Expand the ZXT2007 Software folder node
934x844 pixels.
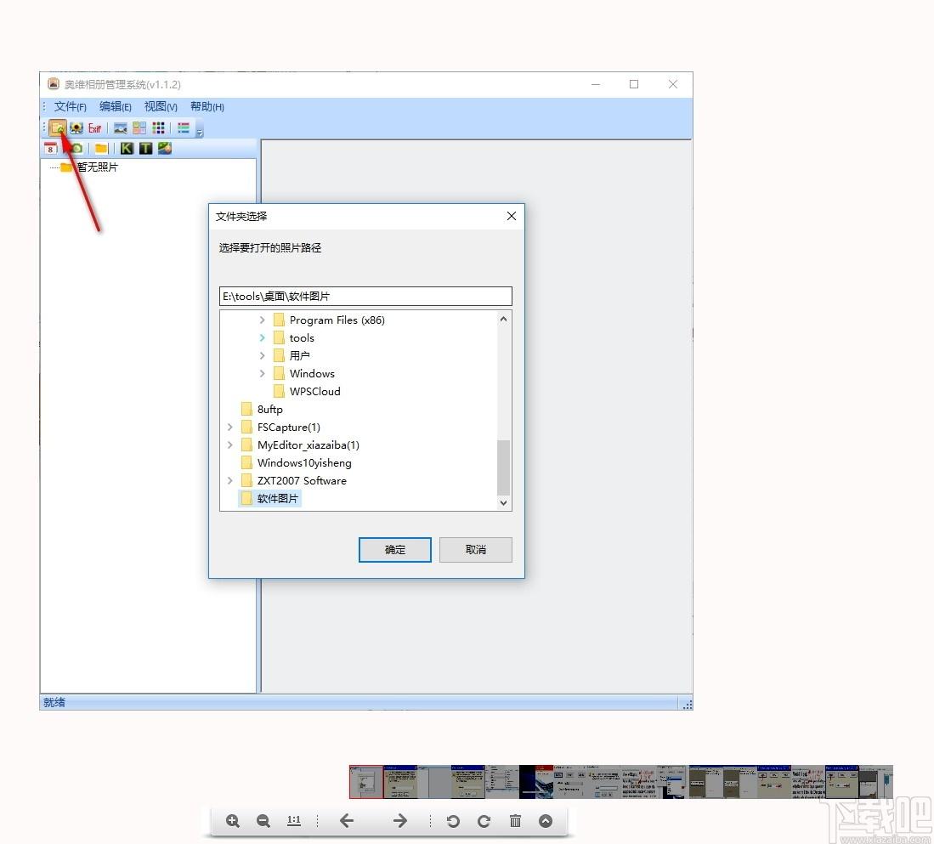(x=230, y=481)
